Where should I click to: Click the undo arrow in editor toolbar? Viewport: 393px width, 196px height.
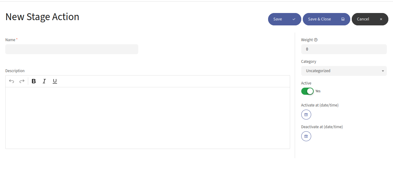(x=11, y=81)
